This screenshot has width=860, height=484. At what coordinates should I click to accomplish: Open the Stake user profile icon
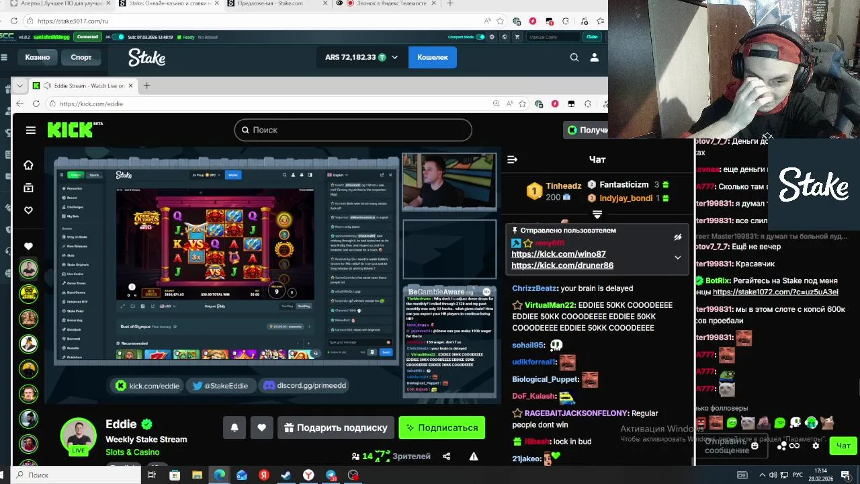(594, 58)
